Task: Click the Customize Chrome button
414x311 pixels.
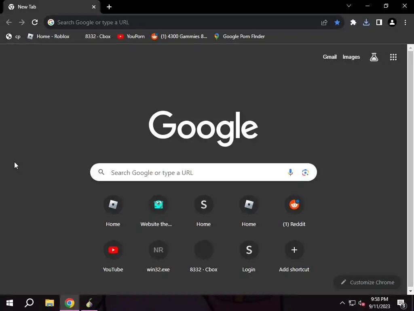Action: tap(368, 282)
